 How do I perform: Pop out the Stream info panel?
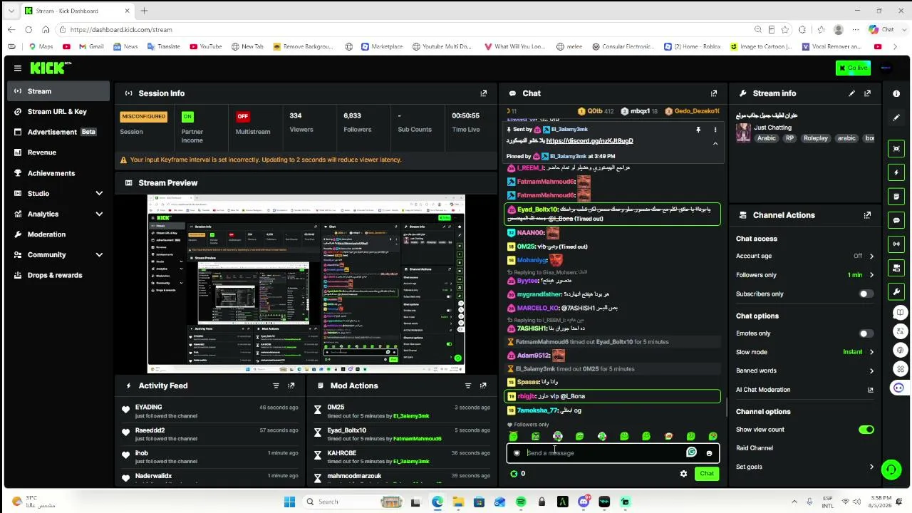(x=867, y=93)
